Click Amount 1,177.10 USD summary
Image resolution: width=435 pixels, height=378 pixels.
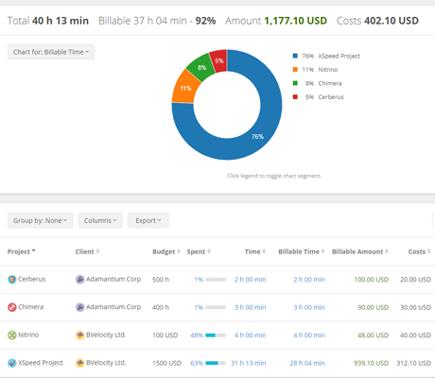point(276,21)
